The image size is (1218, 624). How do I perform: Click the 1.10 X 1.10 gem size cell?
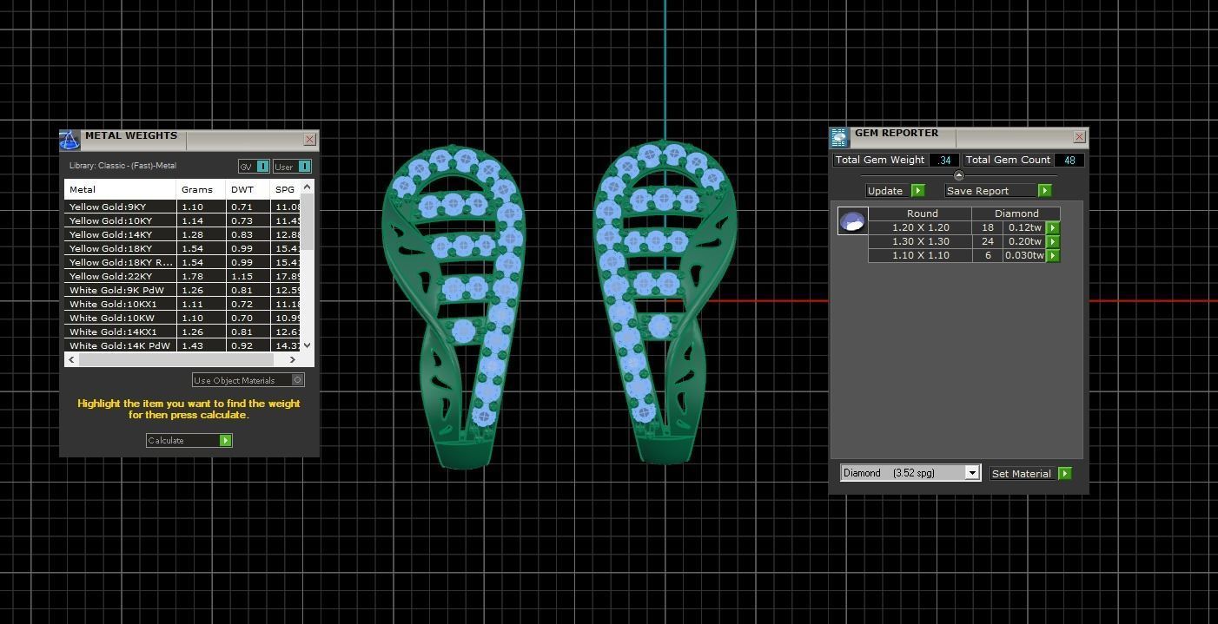pos(920,255)
